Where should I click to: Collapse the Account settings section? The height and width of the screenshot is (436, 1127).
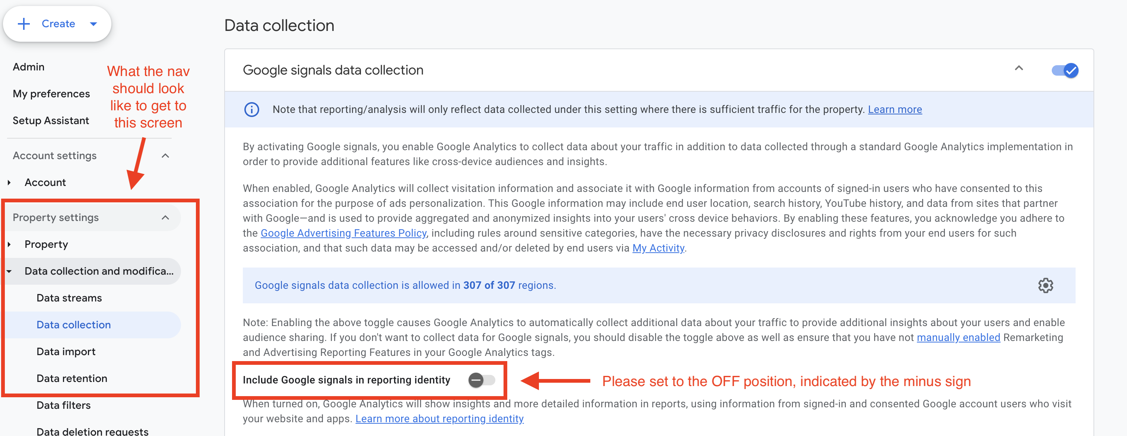point(165,155)
